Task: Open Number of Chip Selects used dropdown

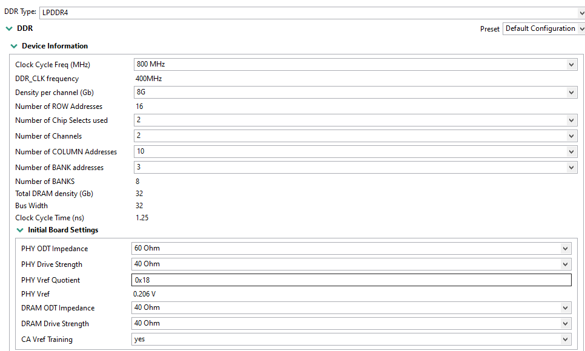Action: point(355,120)
